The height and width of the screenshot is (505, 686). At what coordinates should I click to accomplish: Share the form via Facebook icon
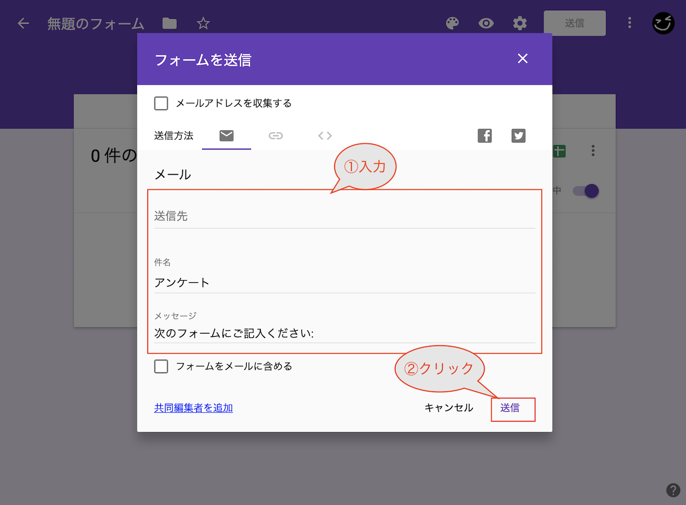click(484, 135)
